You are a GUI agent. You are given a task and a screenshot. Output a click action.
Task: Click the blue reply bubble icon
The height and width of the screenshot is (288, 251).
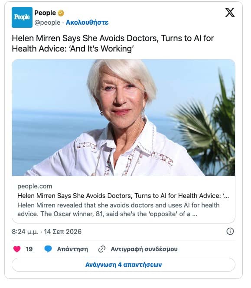pos(48,249)
